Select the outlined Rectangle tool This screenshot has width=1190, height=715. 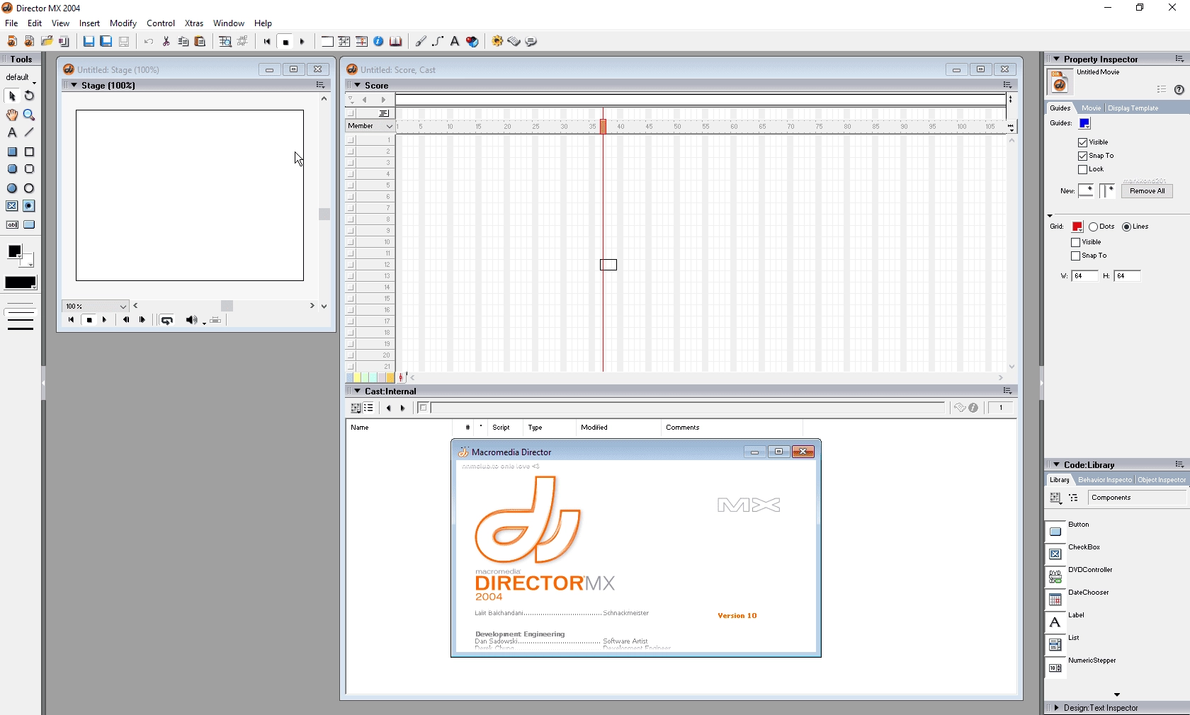click(29, 152)
